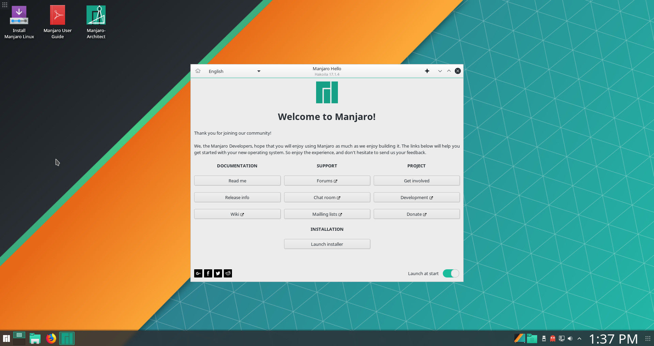The height and width of the screenshot is (346, 654).
Task: Click the 1:37 PM clock in the panel
Action: click(x=613, y=339)
